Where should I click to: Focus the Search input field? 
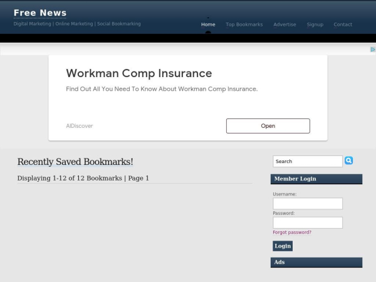307,161
